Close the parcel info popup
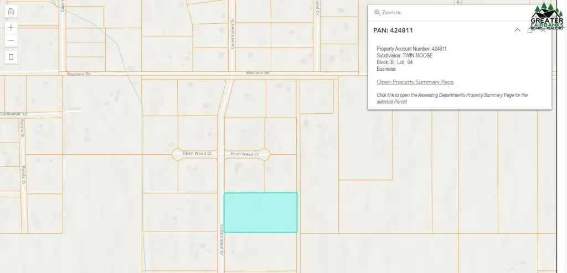Image resolution: width=567 pixels, height=273 pixels. [543, 30]
